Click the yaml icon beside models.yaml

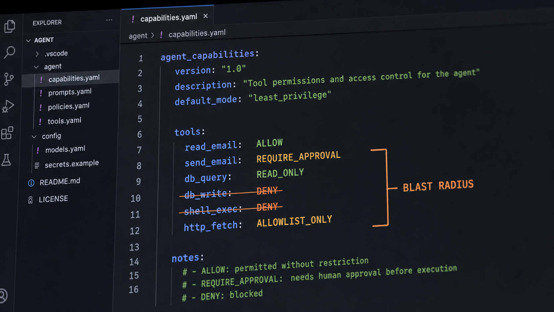click(38, 151)
